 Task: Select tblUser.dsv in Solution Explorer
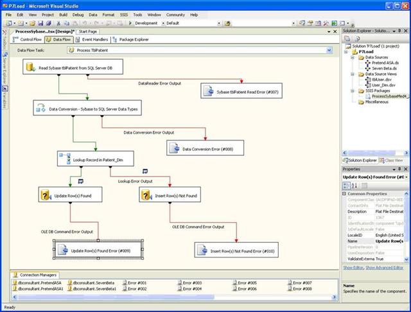[x=378, y=80]
